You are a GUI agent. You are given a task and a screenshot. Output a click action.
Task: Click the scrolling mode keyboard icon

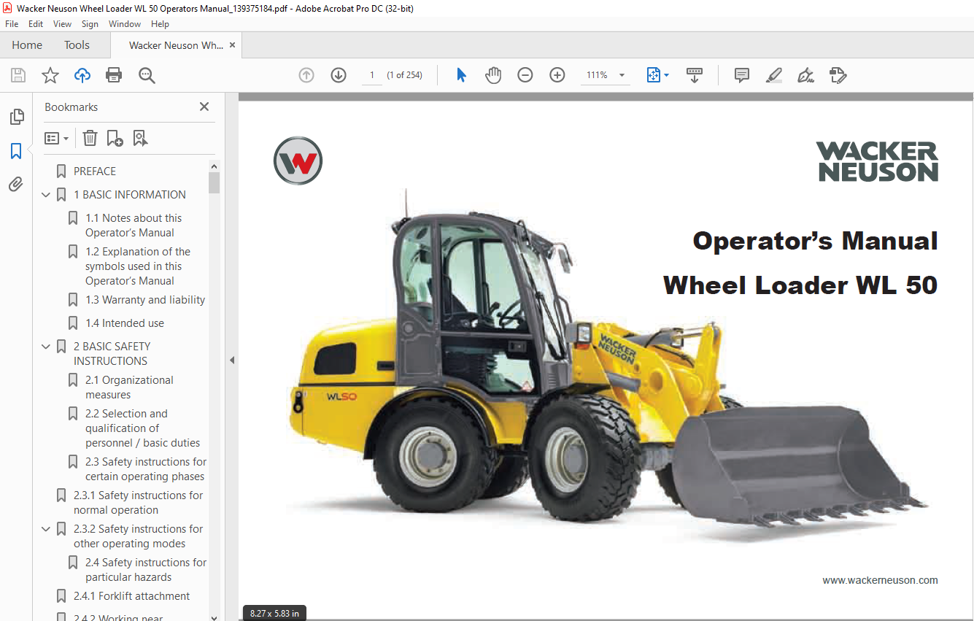click(695, 75)
